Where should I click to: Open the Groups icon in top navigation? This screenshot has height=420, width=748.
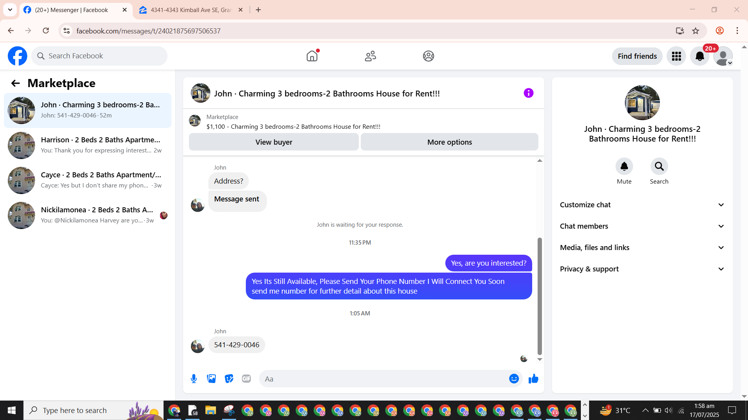coord(429,56)
